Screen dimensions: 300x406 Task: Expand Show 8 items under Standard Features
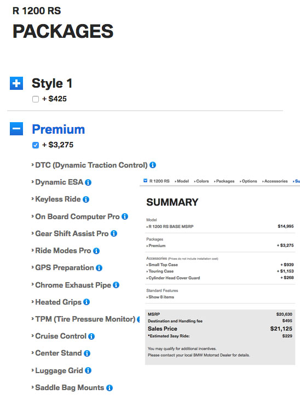pos(160,297)
